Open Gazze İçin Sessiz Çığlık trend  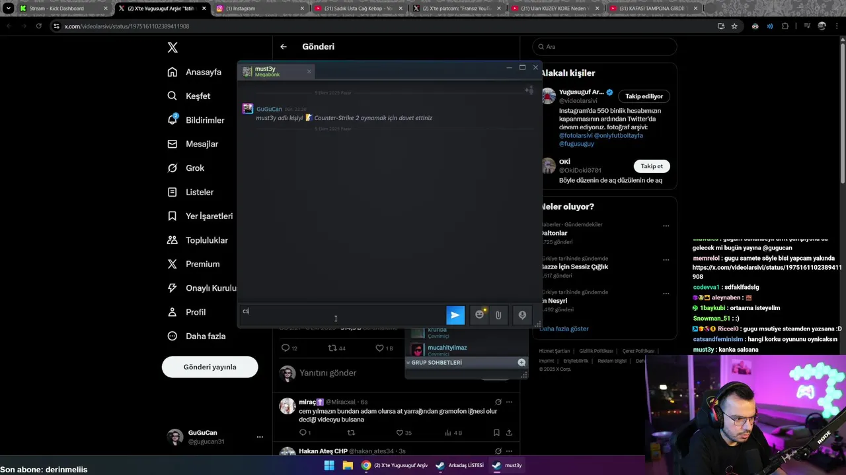[x=574, y=267]
